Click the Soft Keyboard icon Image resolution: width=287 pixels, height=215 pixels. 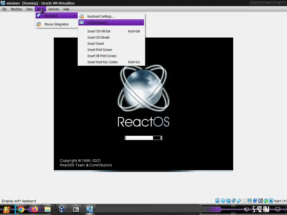pyautogui.click(x=82, y=22)
